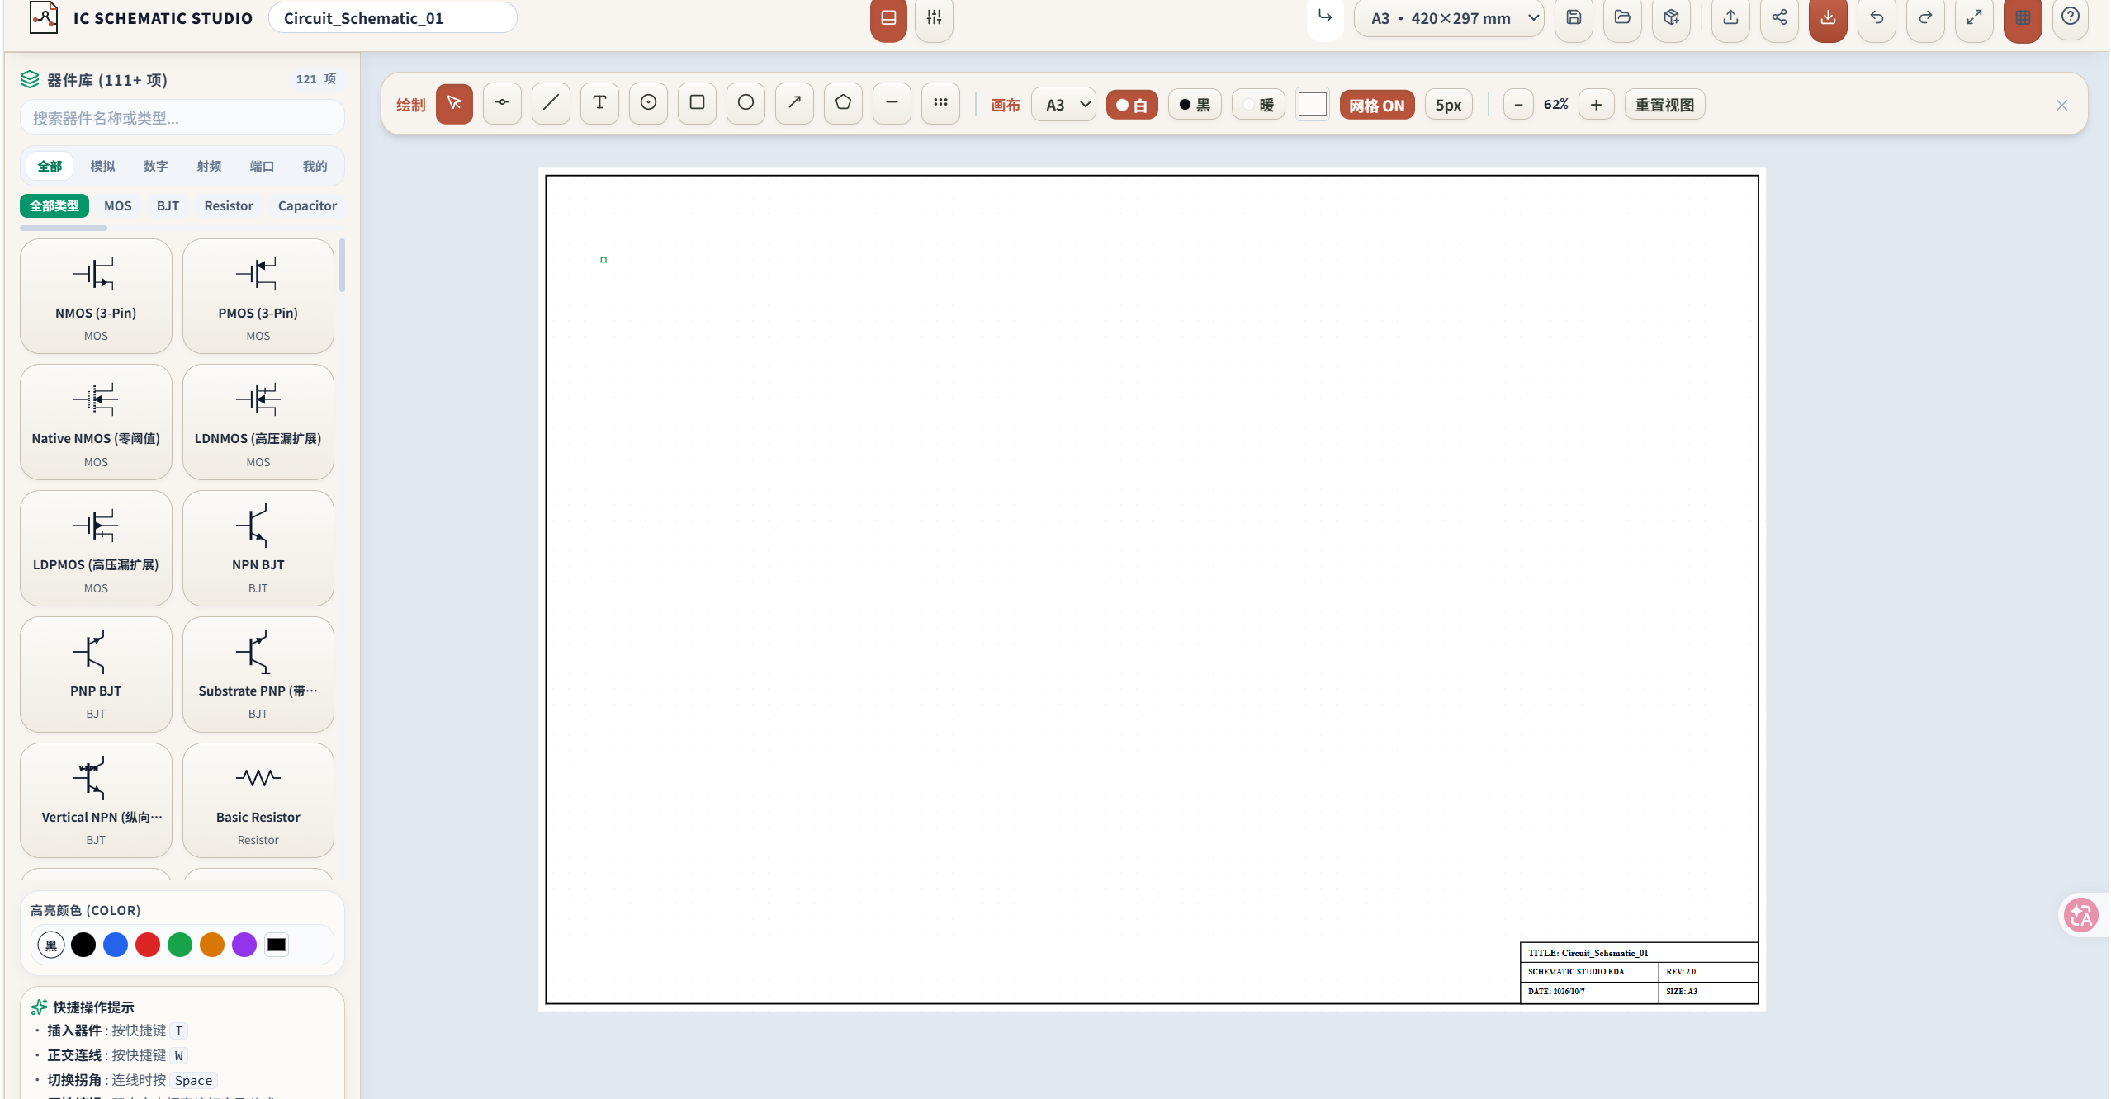Select the polygon shape tool

tap(843, 103)
